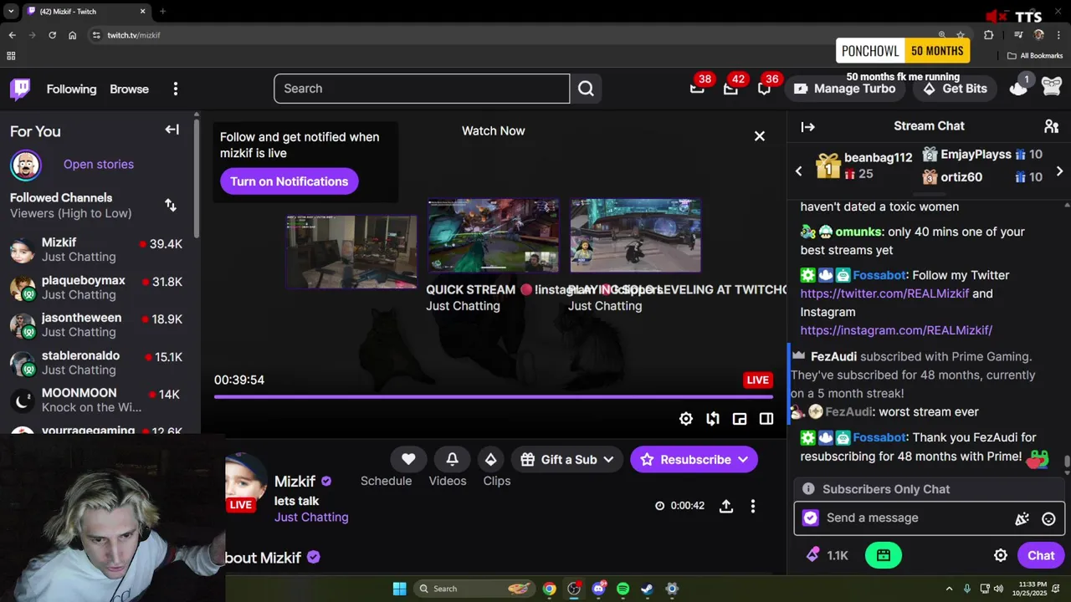Open the instagram.com/REALMizkif link
Screen dimensions: 1071x602
(896, 330)
